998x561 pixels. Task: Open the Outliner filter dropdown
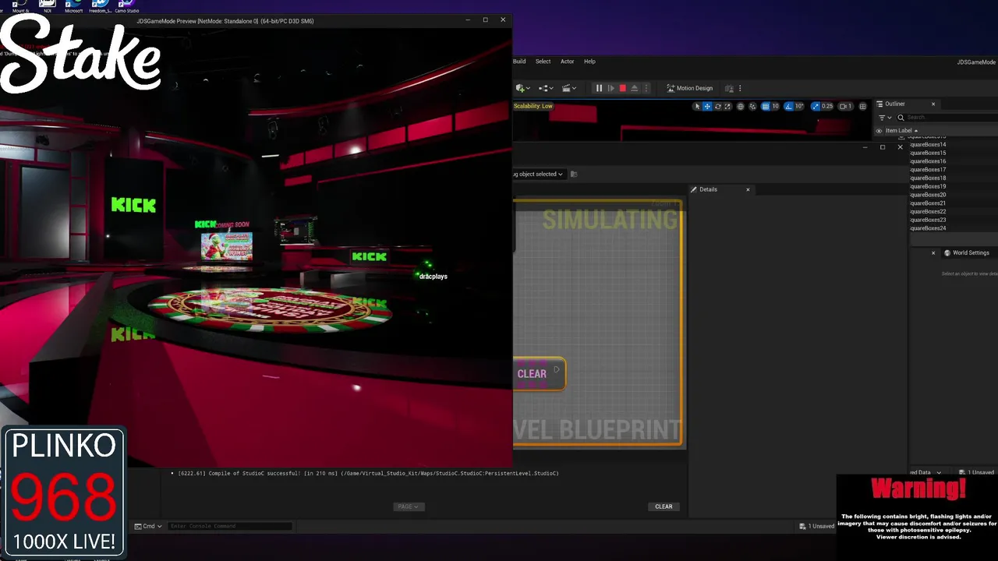click(885, 118)
